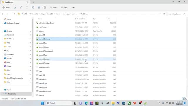The image size is (188, 106).
Task: Select the serverDZ_Chemo file
Action: 76,39
